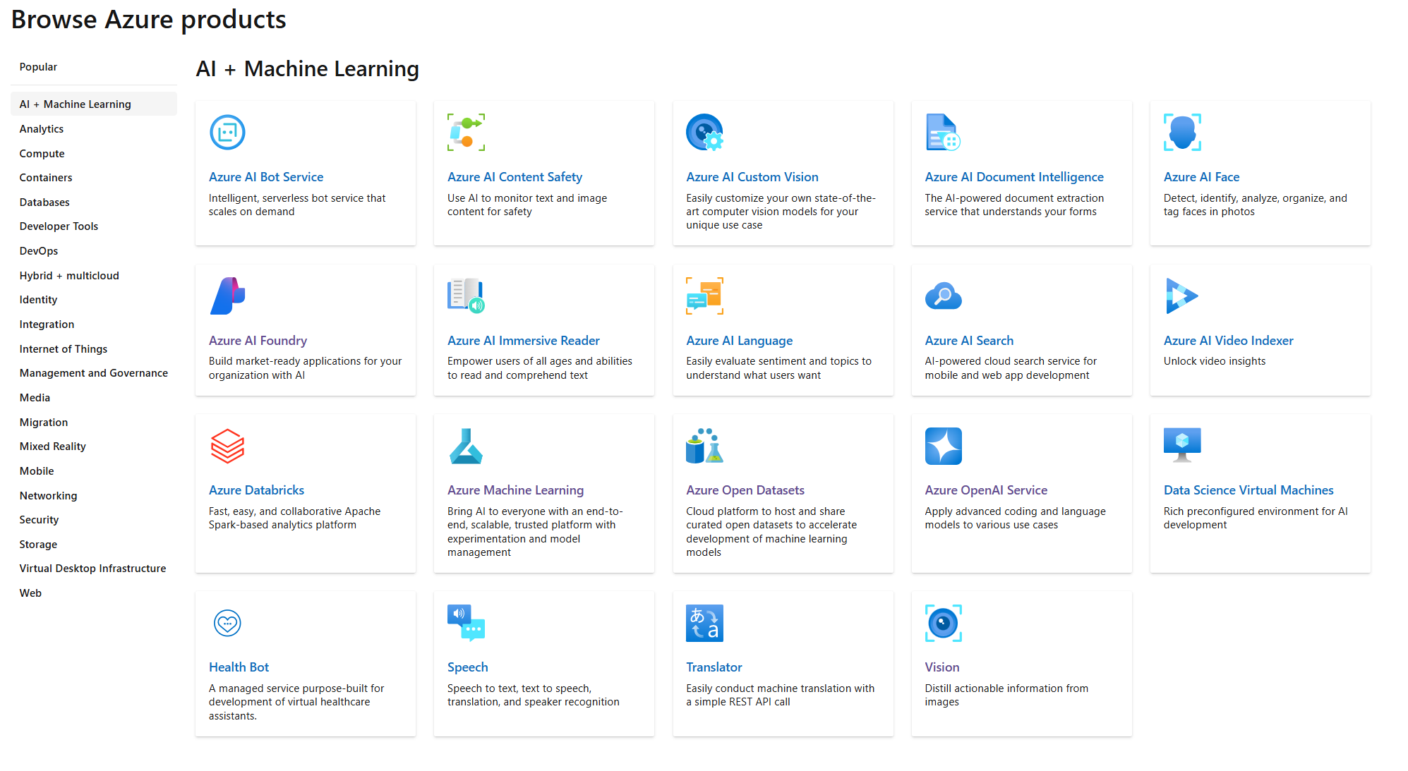Viewport: 1408px width, 771px height.
Task: Click the Translator language icon
Action: point(704,623)
